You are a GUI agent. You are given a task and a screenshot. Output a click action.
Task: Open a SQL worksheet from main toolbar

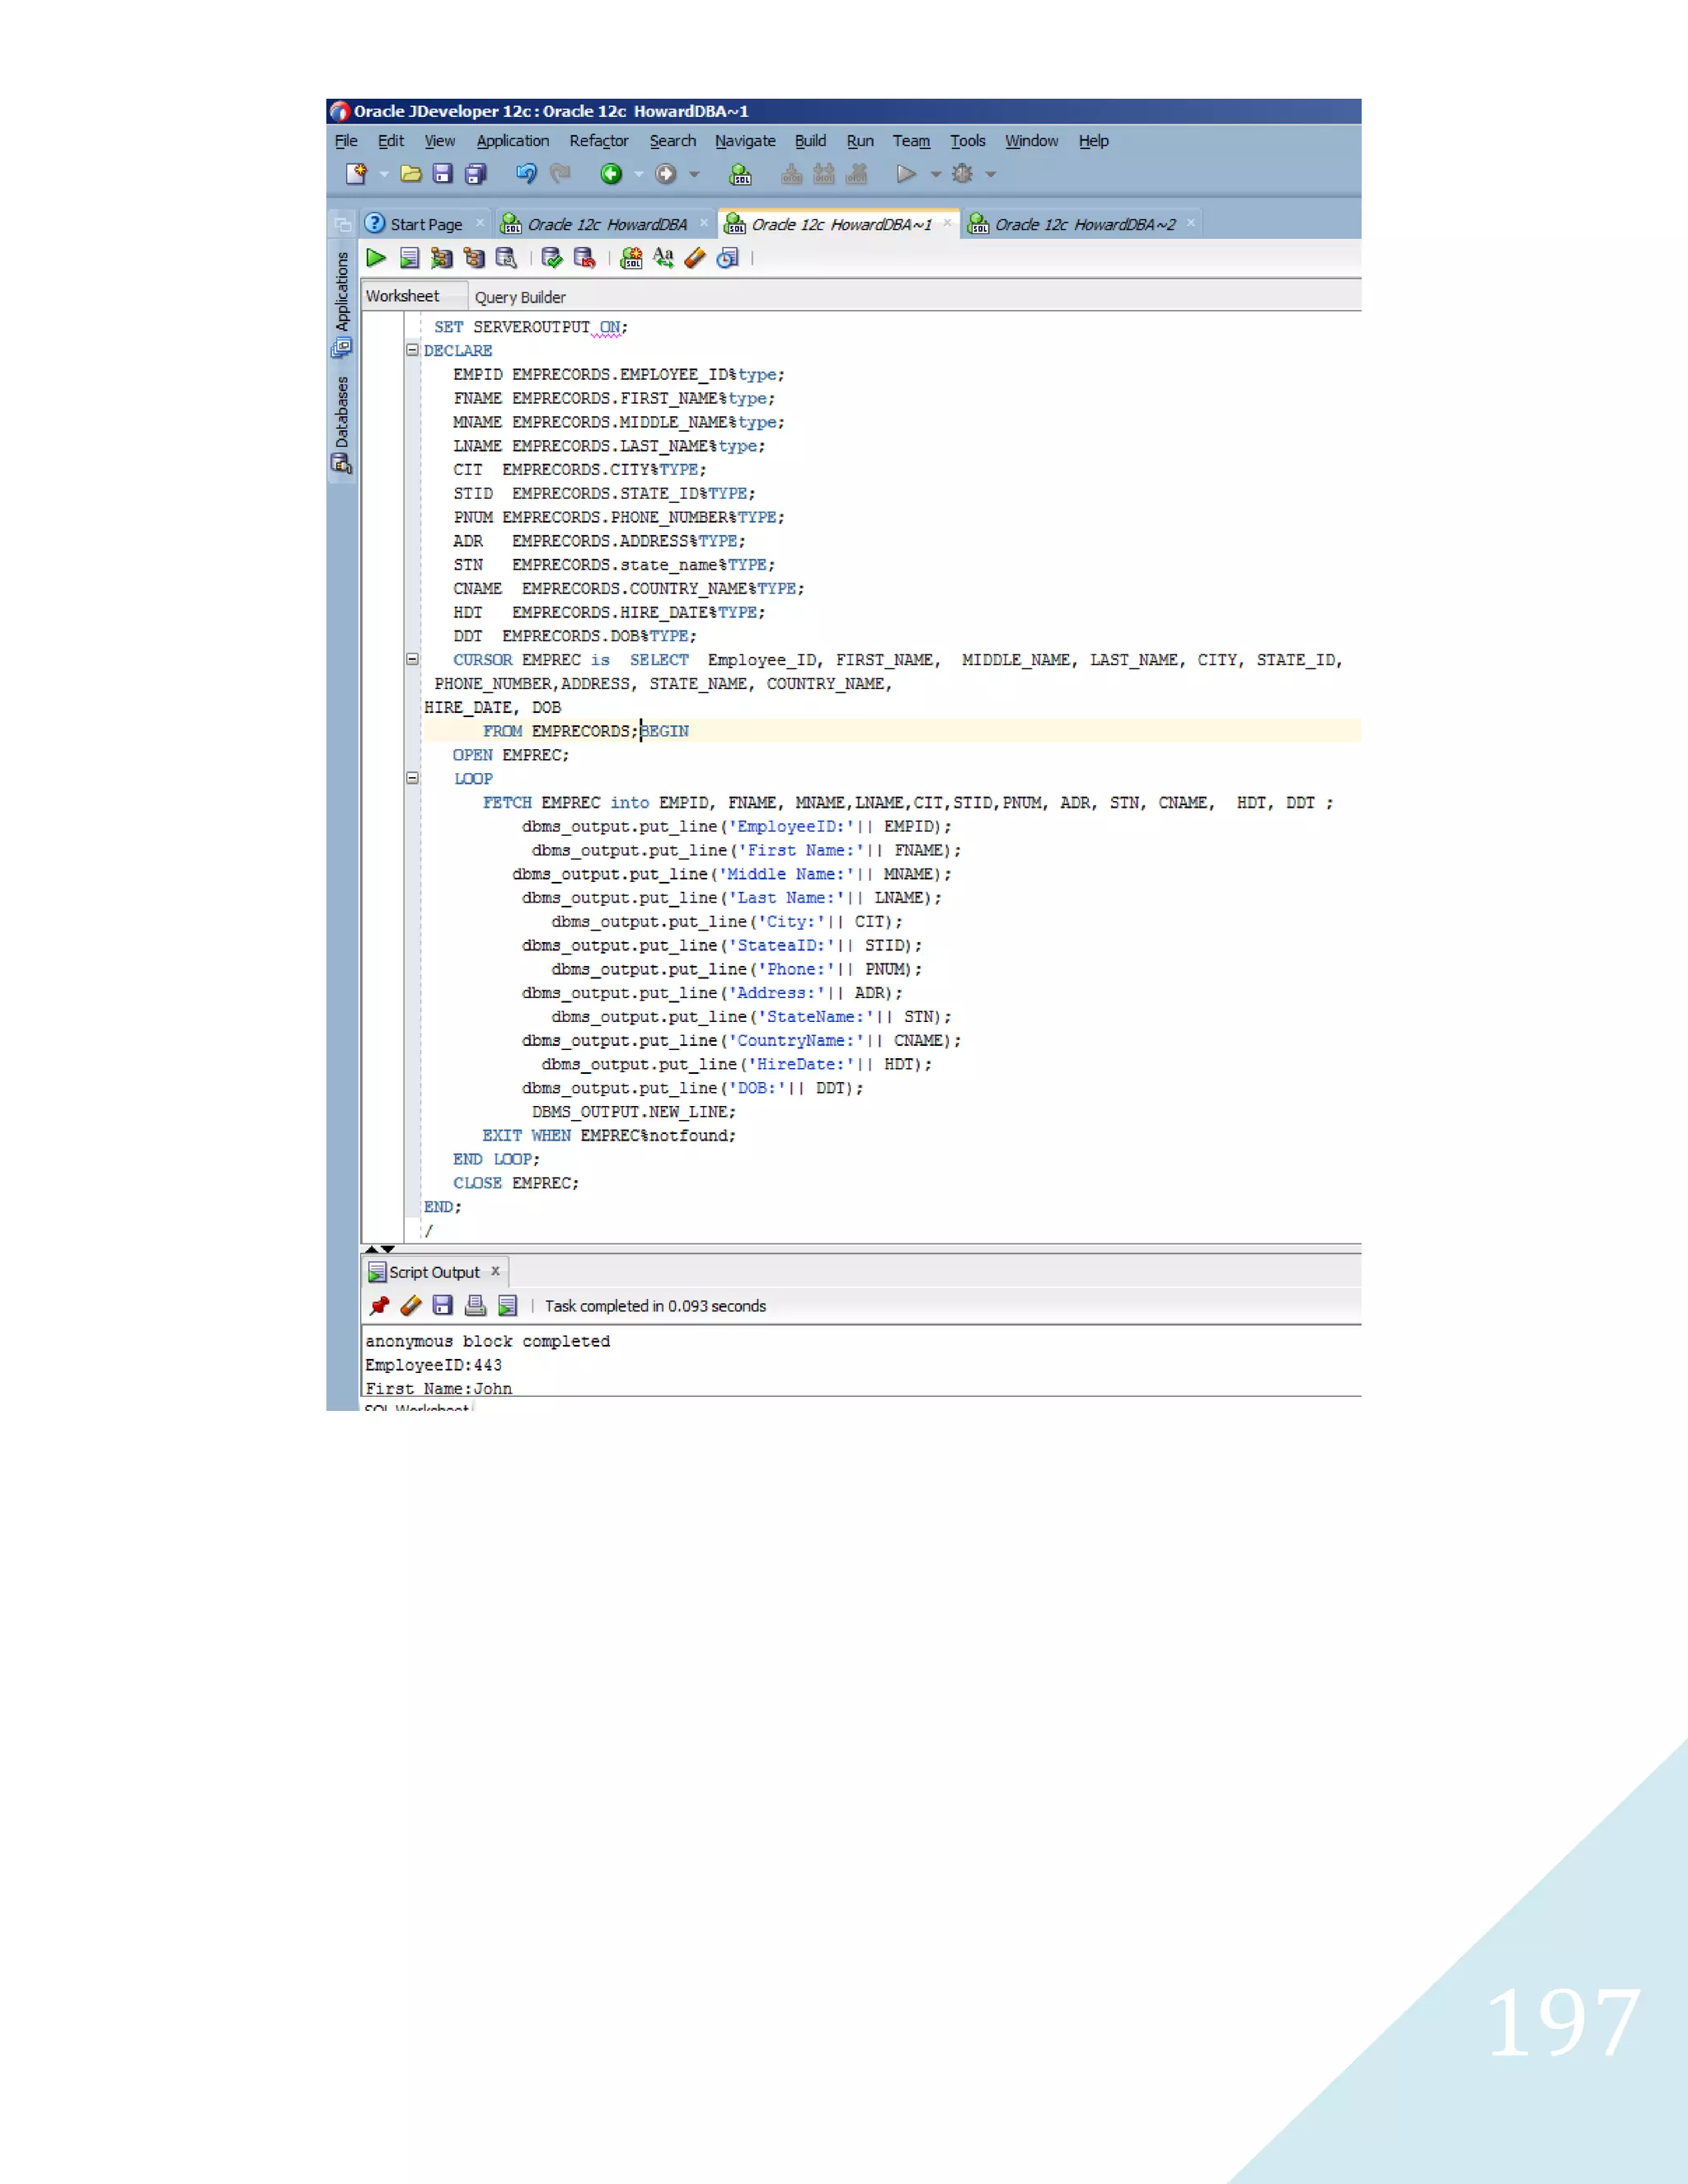[741, 174]
